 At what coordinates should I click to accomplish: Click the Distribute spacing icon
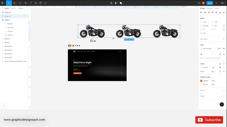[224, 13]
